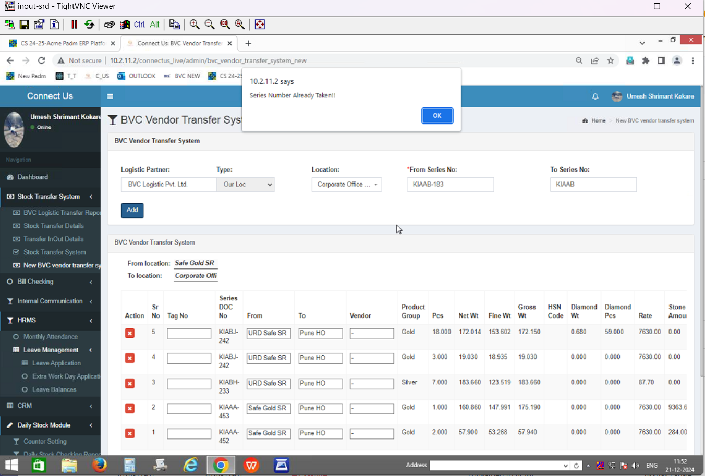The height and width of the screenshot is (476, 705).
Task: Toggle the Ctrl key in TightVNC toolbar
Action: click(x=139, y=25)
